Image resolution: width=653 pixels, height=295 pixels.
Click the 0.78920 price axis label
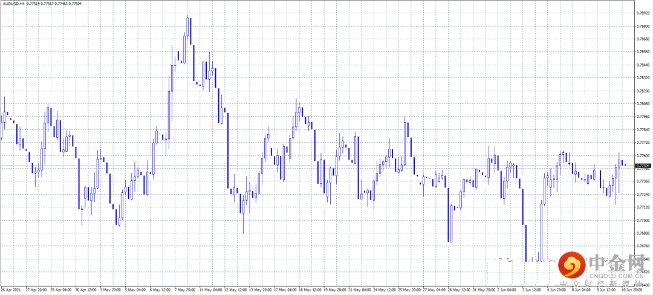click(x=643, y=13)
